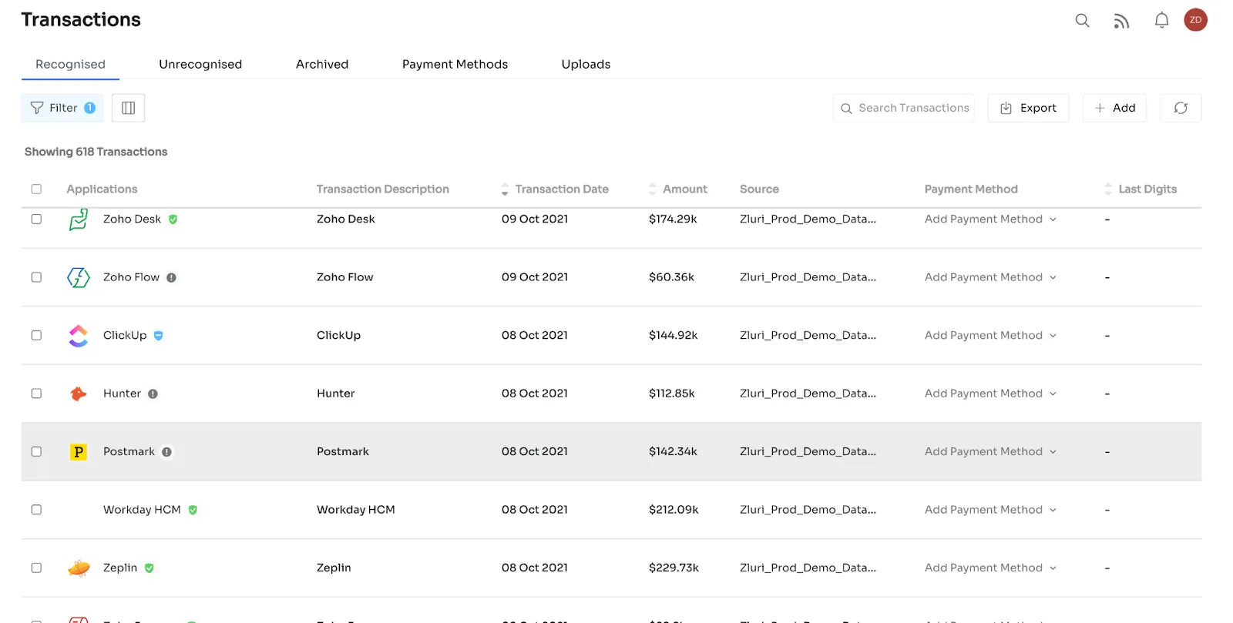
Task: Switch to the Archived tab
Action: click(x=322, y=65)
